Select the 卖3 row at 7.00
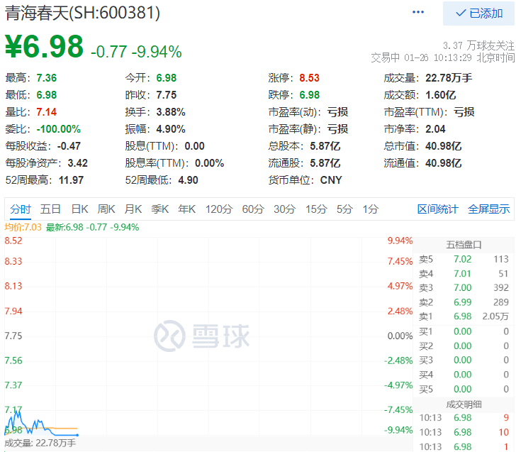This screenshot has height=452, width=516. pyautogui.click(x=464, y=287)
